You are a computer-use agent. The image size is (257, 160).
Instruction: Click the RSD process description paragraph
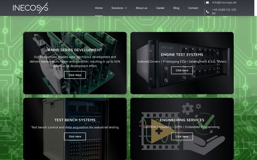[75, 62]
